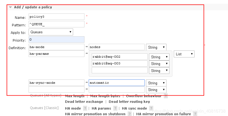Open type dropdown beside nodes value
This screenshot has height=116, width=228.
[156, 47]
